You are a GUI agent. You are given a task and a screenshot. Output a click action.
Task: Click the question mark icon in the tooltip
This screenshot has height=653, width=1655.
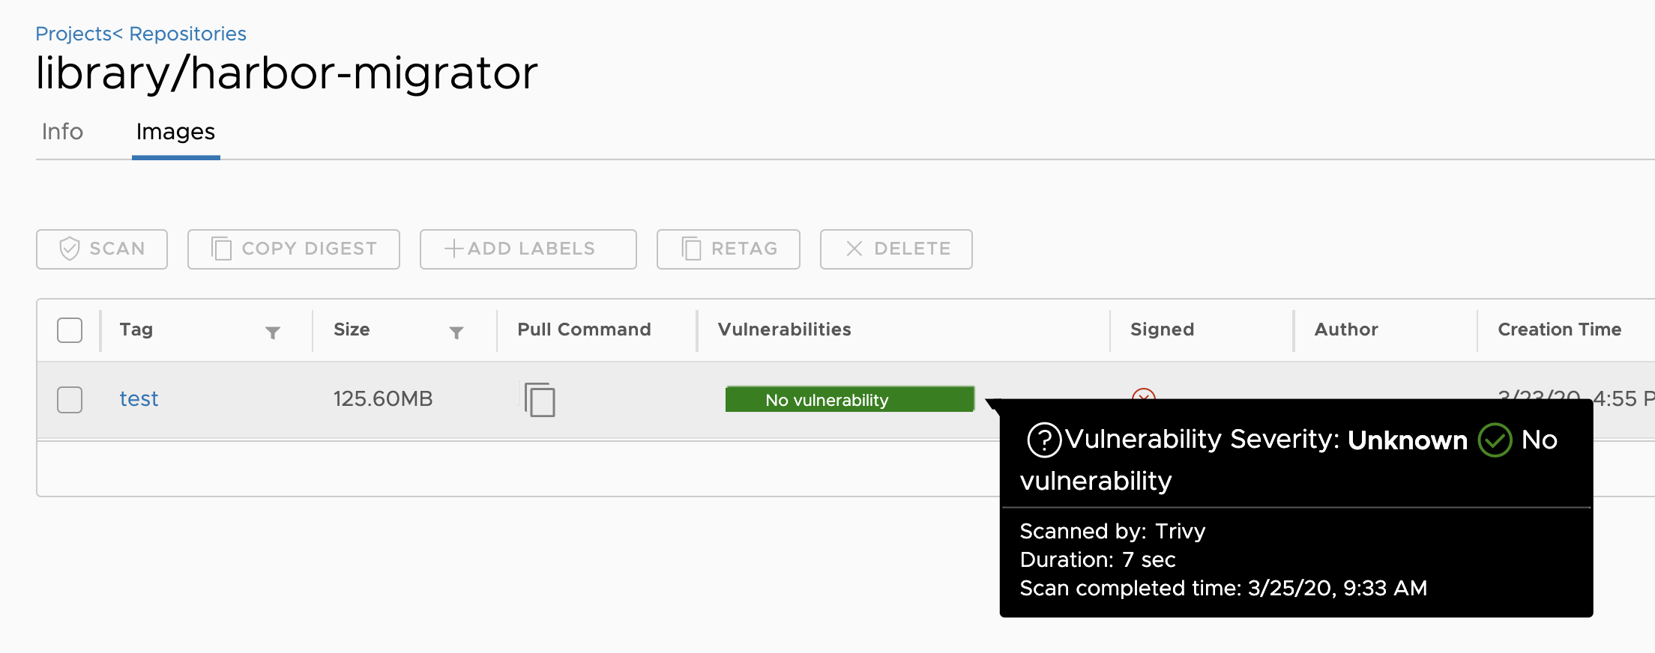(x=1045, y=440)
